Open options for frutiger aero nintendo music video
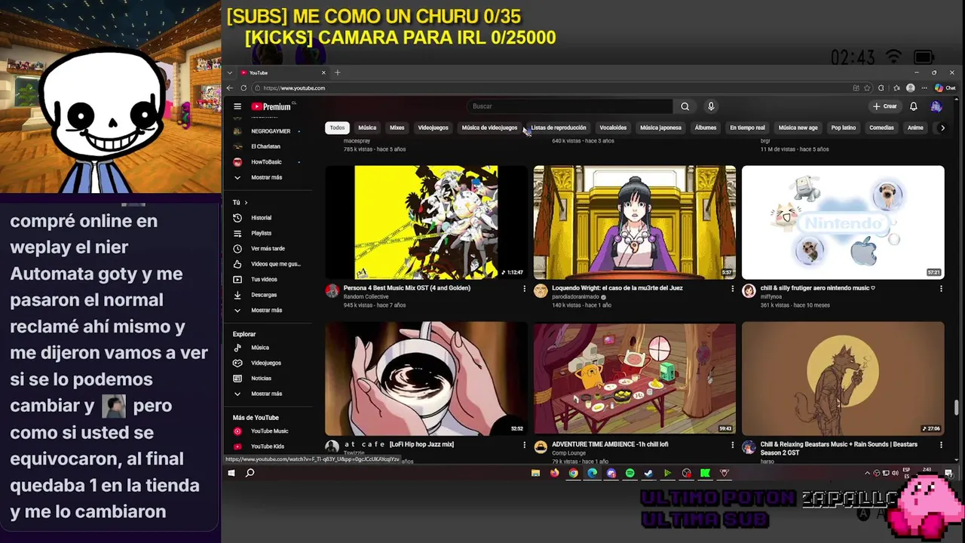 pos(941,288)
